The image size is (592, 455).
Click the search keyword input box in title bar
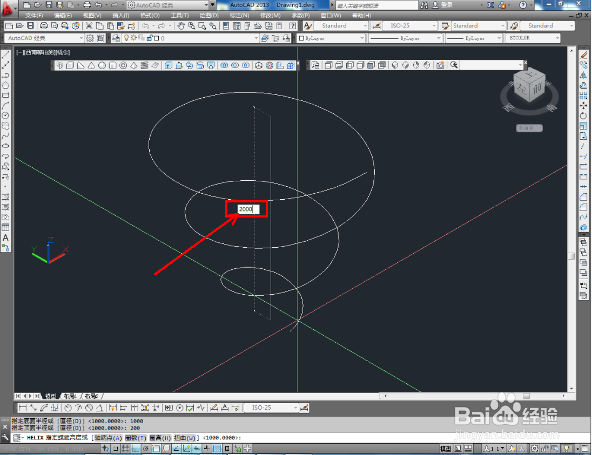[x=377, y=5]
